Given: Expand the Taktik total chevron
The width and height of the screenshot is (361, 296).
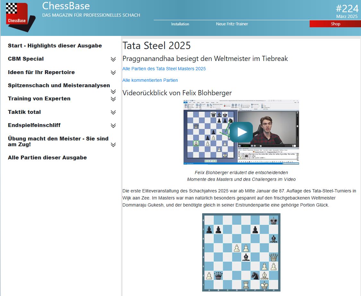Looking at the screenshot, I should click(x=113, y=112).
